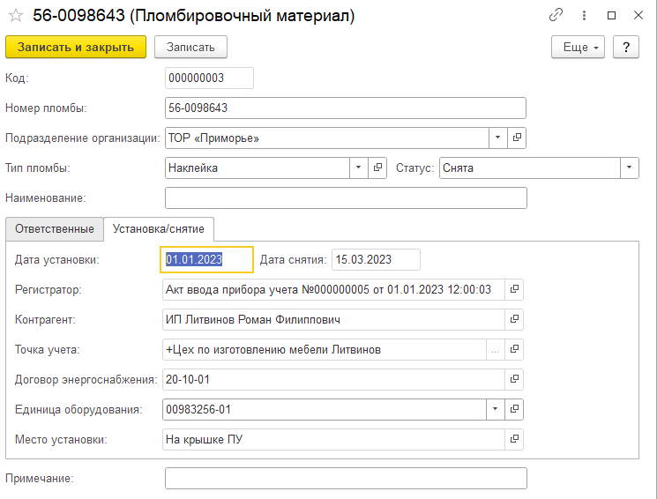The image size is (657, 499).
Task: Open the Еще menu
Action: (x=578, y=48)
